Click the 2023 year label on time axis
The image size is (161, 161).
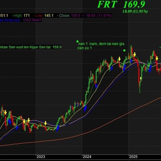click(41, 157)
